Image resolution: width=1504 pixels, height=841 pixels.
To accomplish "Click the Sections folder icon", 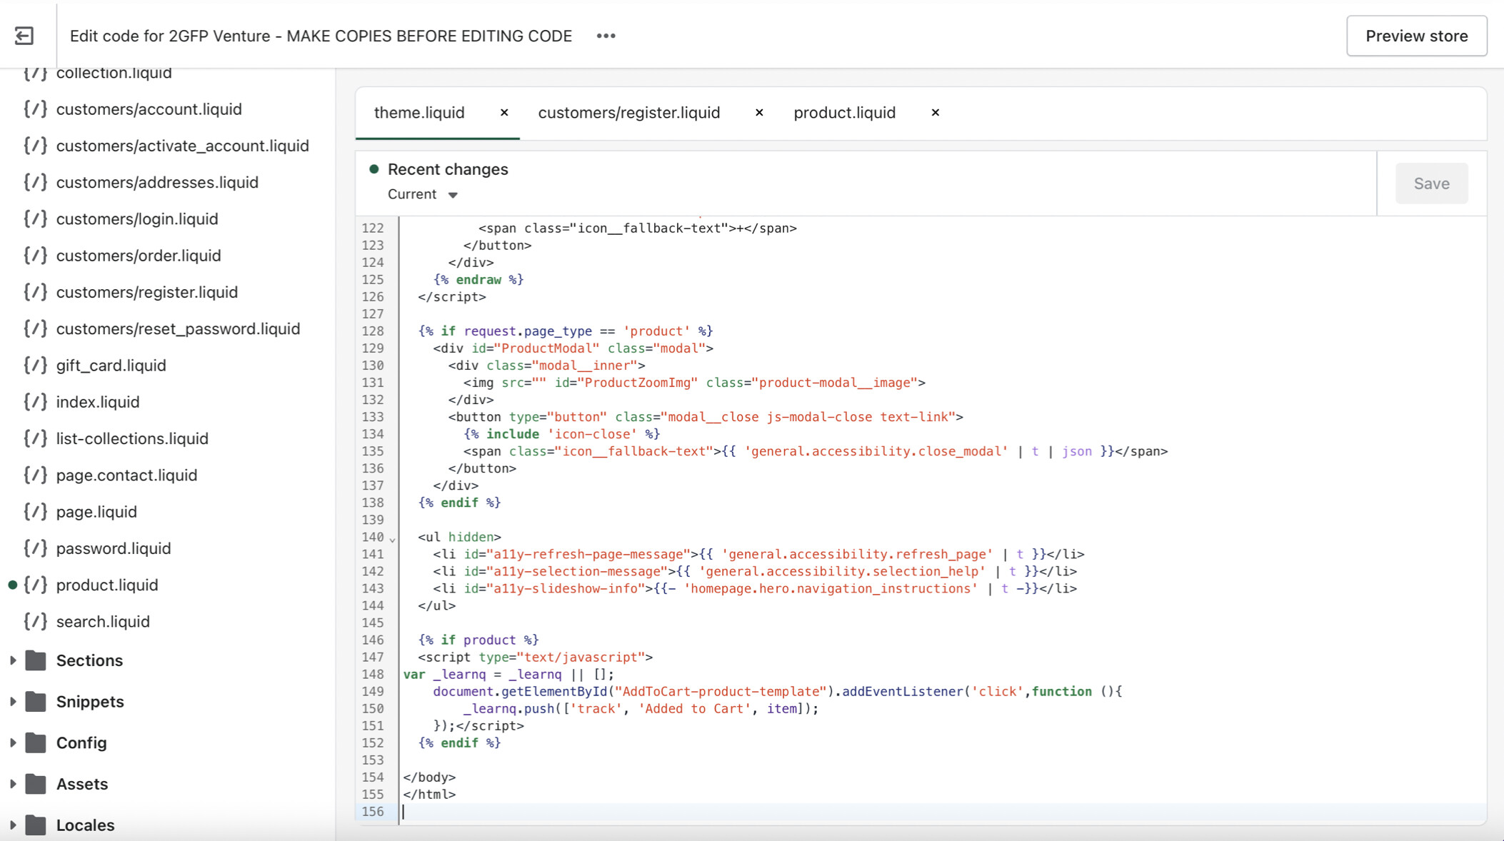I will (x=36, y=660).
